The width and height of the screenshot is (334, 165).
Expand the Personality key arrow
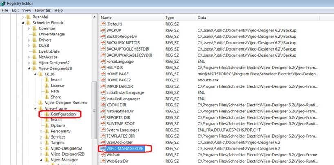point(42,131)
